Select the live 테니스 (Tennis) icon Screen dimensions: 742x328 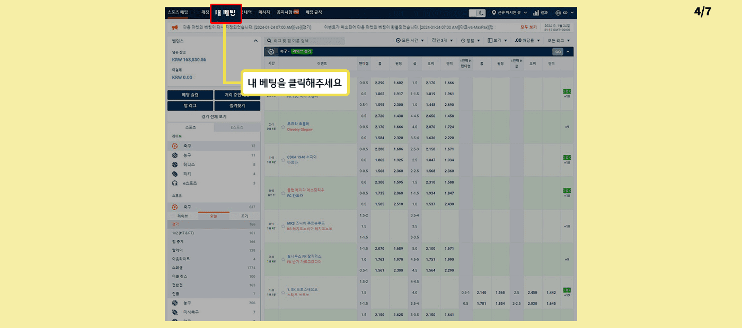[175, 165]
